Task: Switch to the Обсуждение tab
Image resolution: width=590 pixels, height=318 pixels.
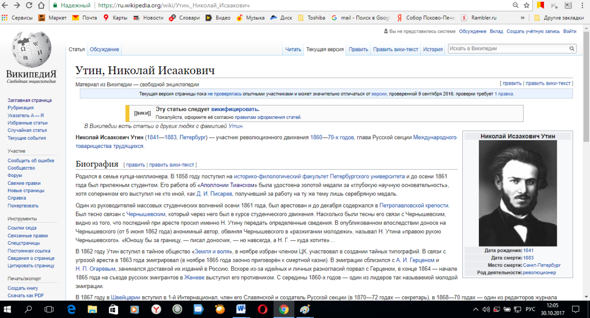Action: (104, 49)
